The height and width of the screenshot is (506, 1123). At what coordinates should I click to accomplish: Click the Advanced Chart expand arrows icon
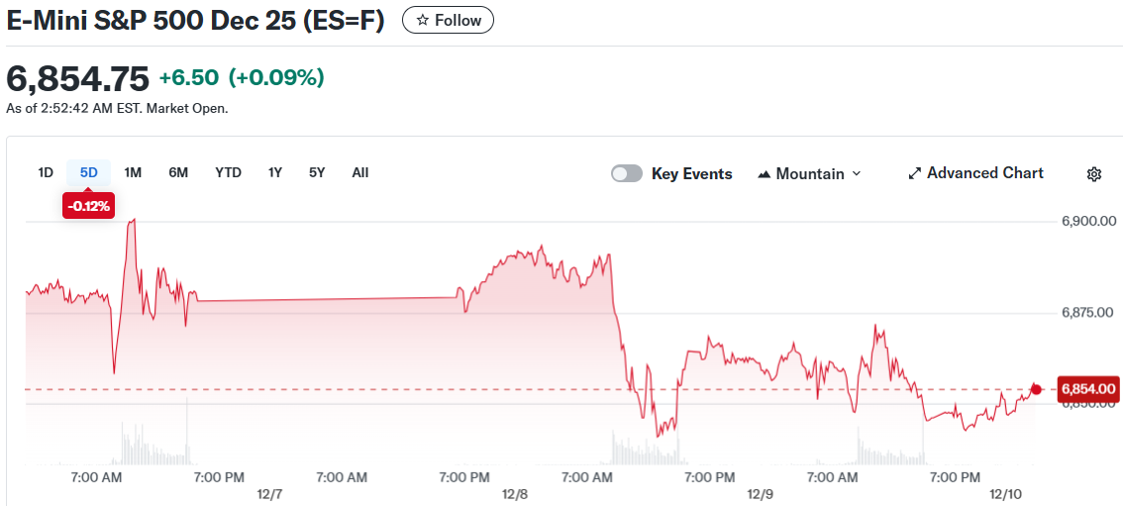pos(914,174)
